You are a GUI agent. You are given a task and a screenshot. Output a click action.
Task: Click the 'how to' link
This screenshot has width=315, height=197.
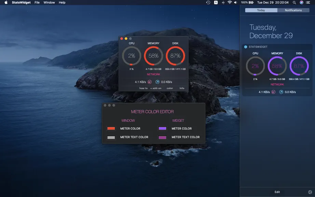coord(143,88)
